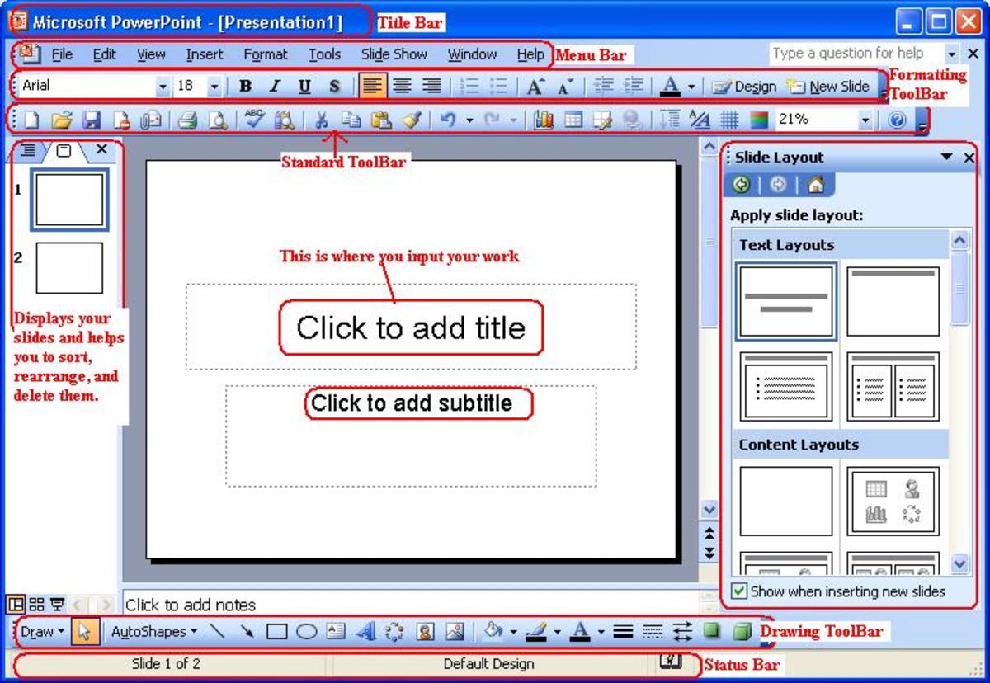Open the Slide Show menu

click(x=394, y=54)
